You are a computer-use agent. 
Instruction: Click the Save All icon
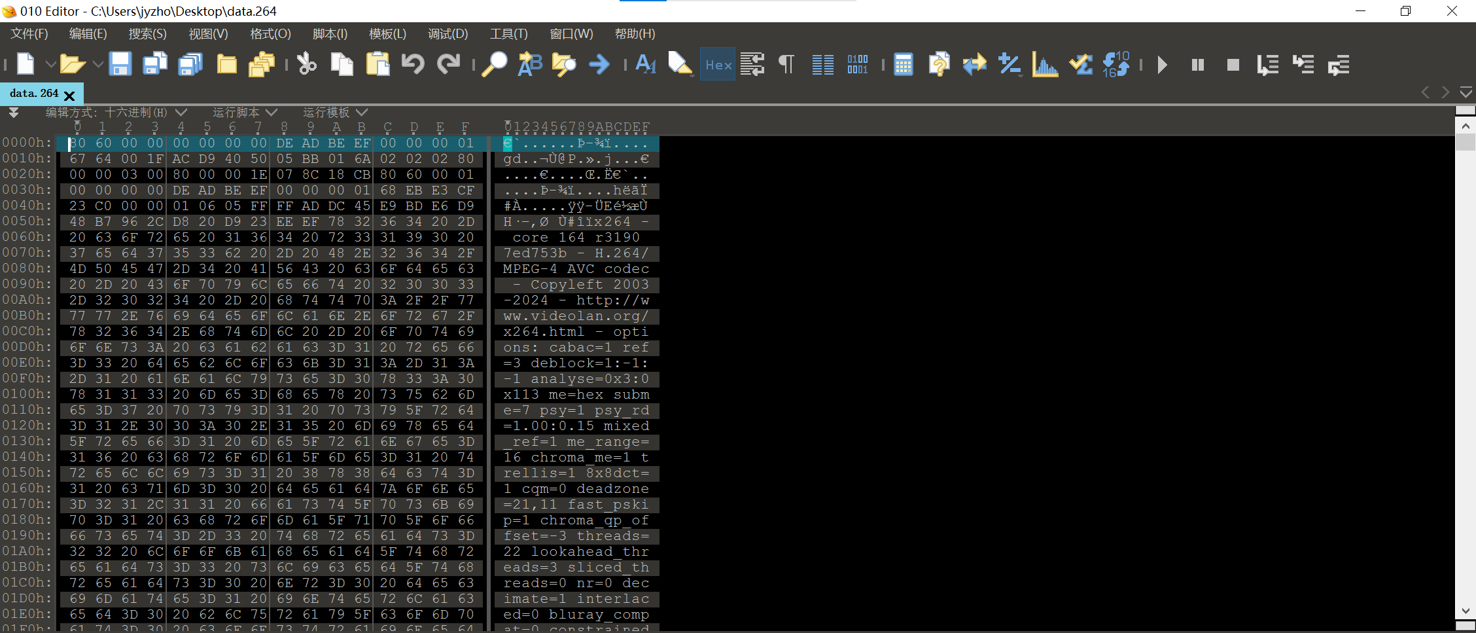[x=190, y=64]
